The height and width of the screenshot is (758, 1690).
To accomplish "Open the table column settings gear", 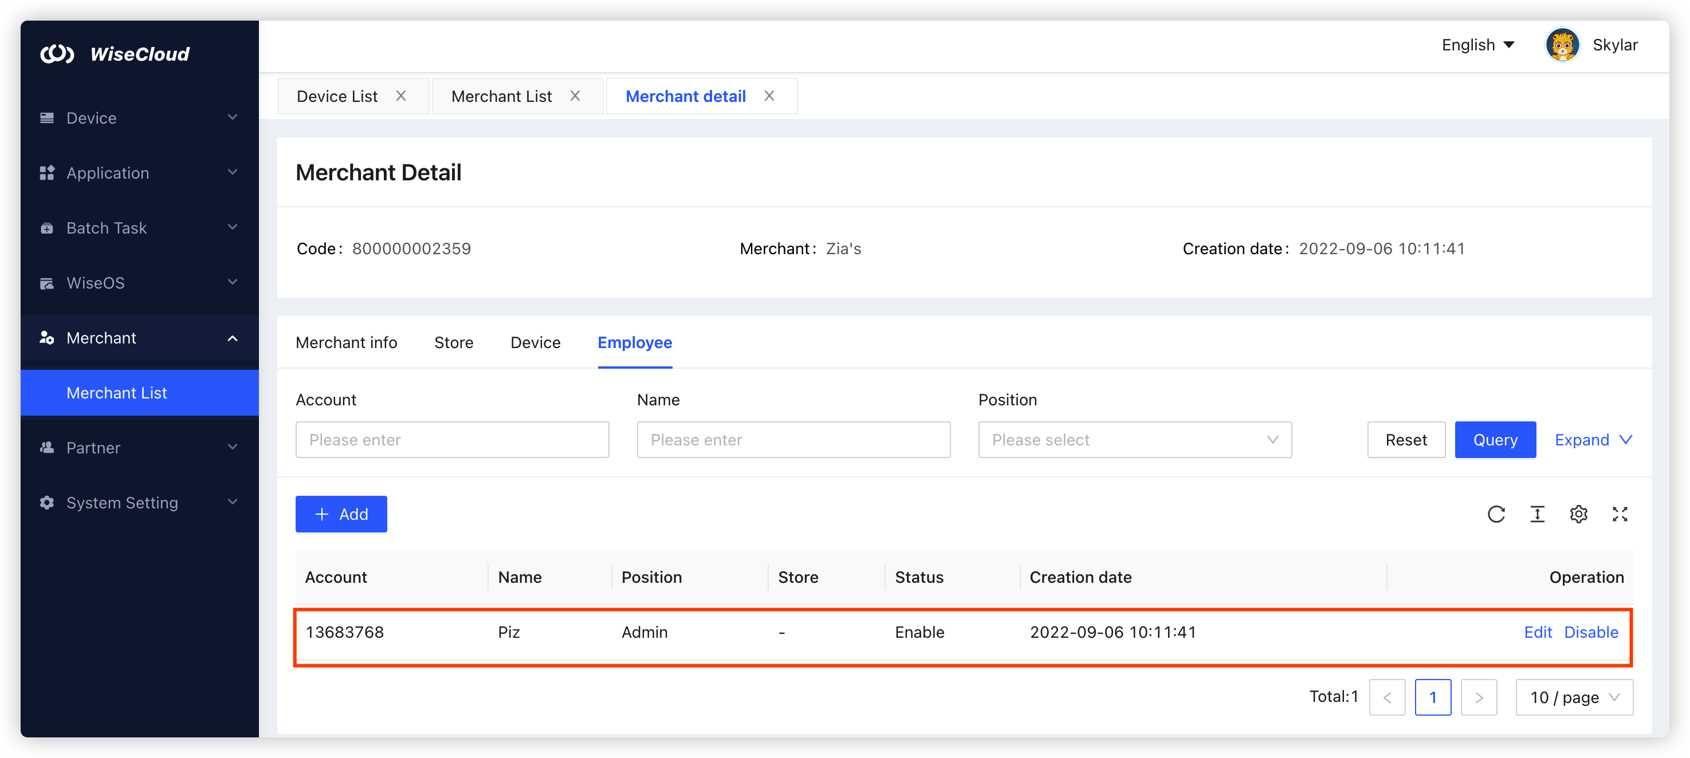I will 1578,514.
